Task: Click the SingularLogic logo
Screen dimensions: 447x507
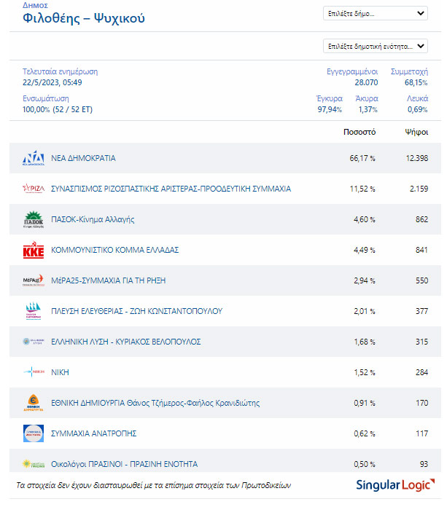Action: coord(395,485)
